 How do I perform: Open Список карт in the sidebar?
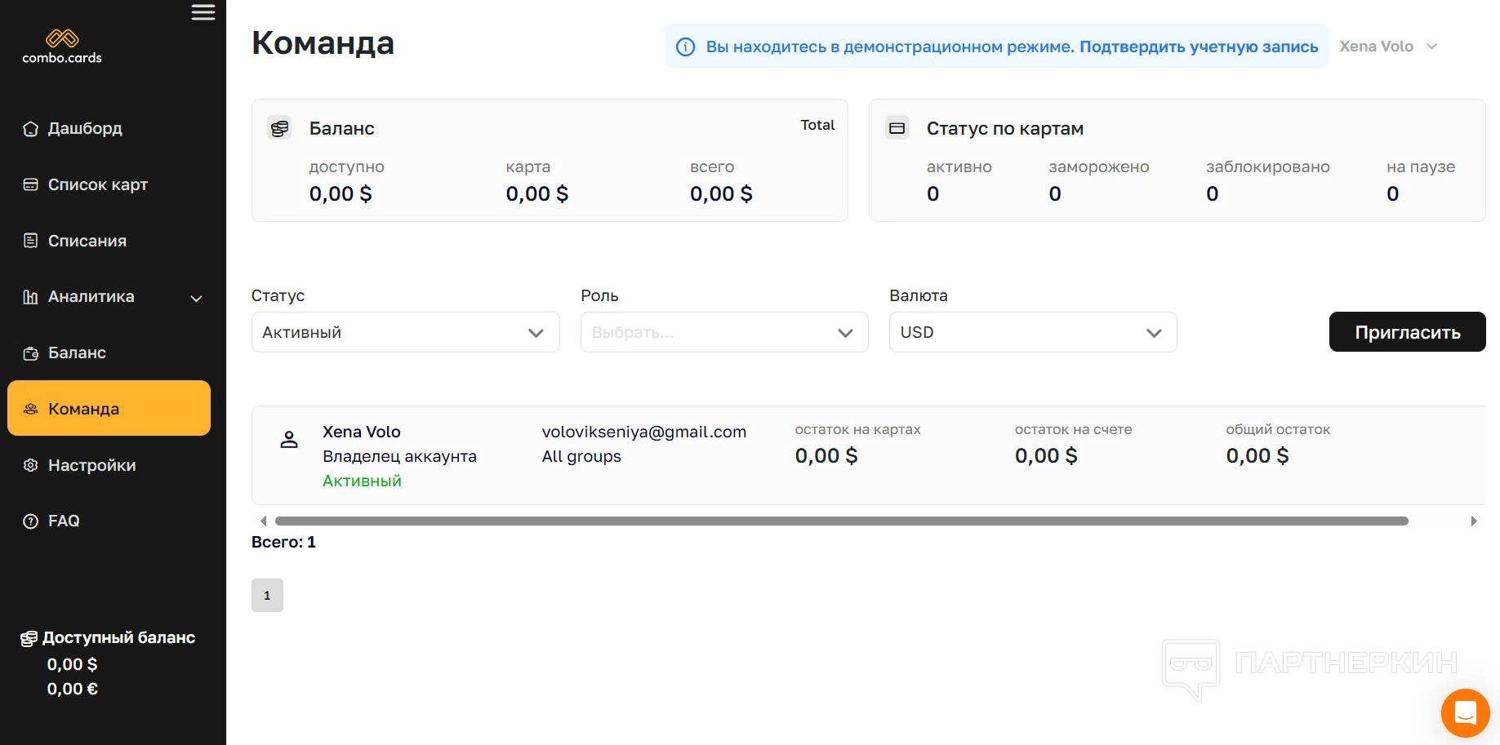[x=97, y=184]
